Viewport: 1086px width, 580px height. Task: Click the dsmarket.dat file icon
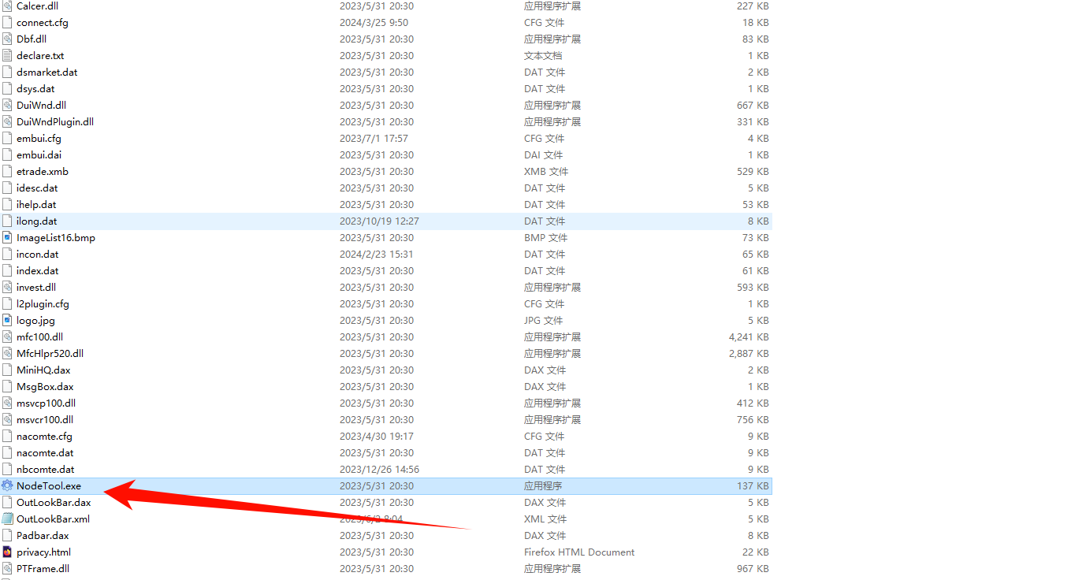(x=7, y=72)
